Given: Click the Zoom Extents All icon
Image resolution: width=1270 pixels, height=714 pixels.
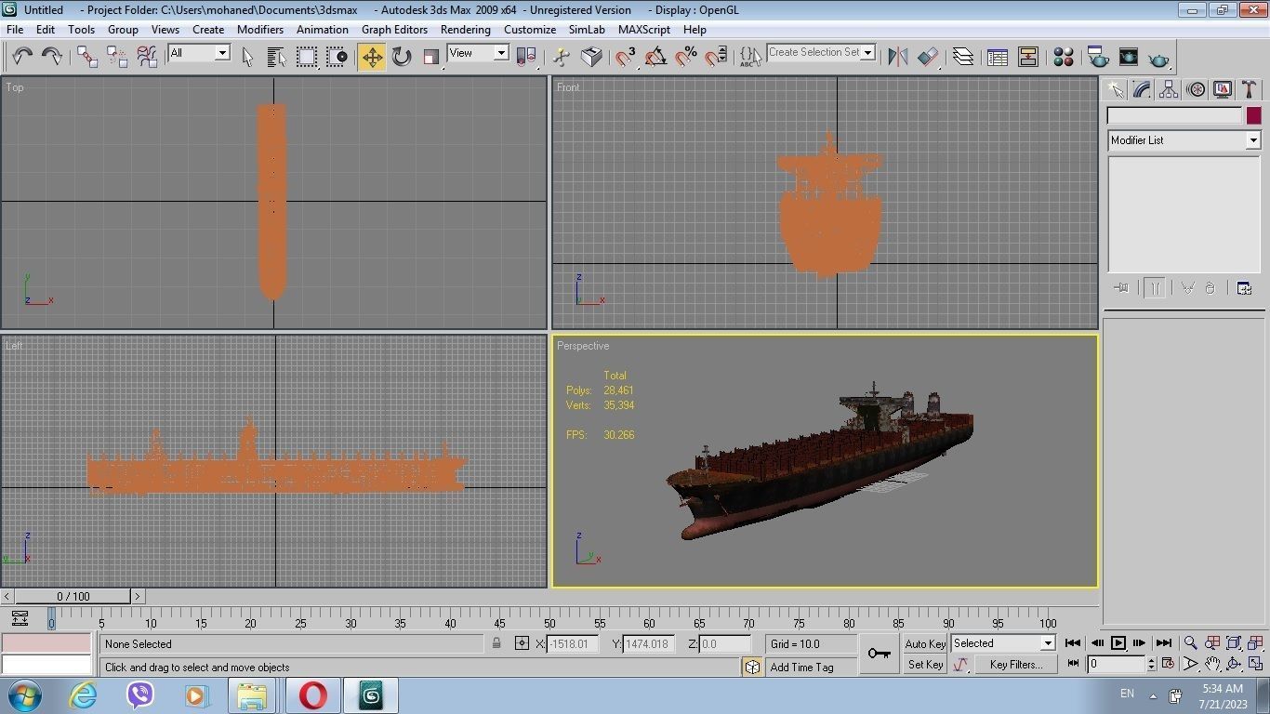Looking at the screenshot, I should [x=1255, y=643].
